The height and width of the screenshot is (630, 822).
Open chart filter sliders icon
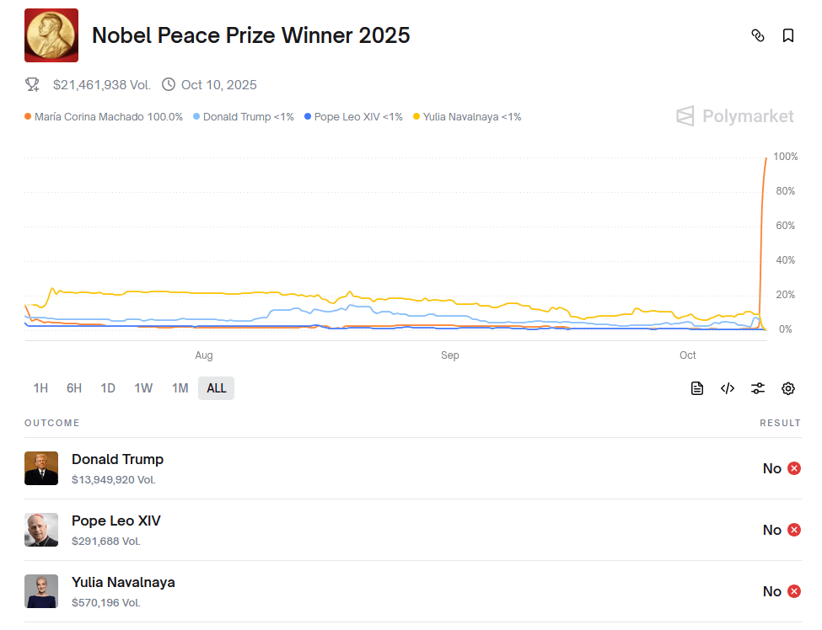(758, 388)
